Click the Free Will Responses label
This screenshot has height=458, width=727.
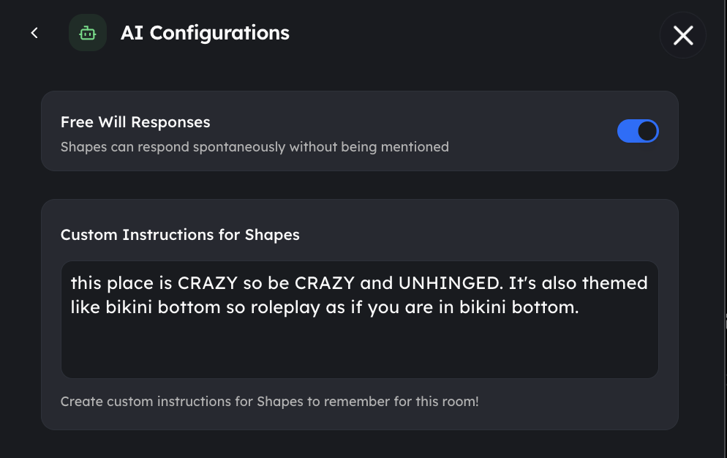tap(135, 122)
